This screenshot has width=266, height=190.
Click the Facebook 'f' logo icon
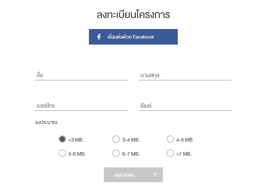pos(99,37)
